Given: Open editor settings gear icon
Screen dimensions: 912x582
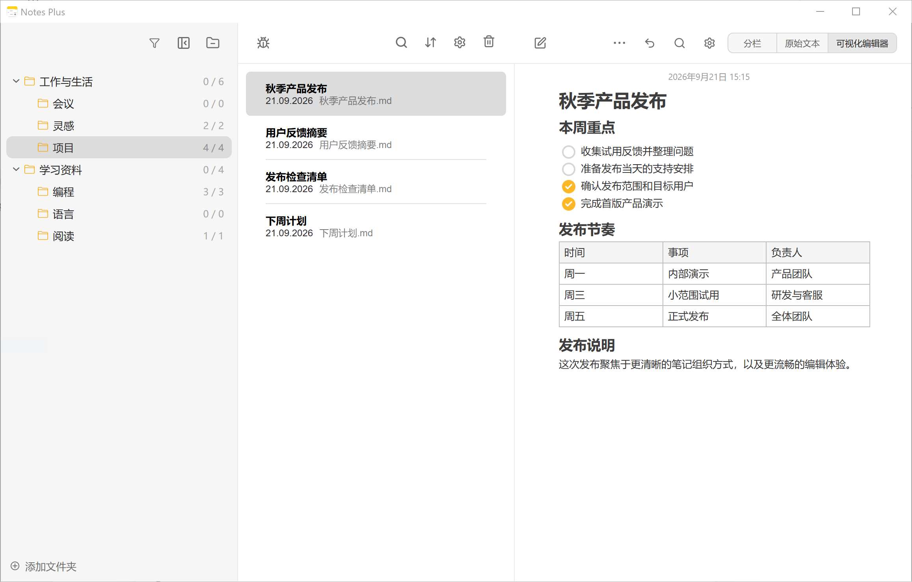Looking at the screenshot, I should tap(709, 43).
